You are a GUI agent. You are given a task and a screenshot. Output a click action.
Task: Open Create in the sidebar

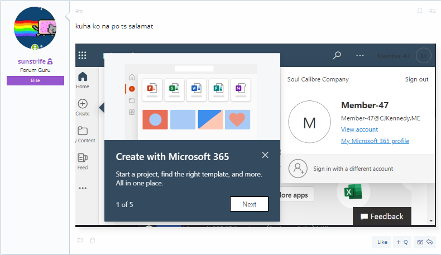point(83,107)
